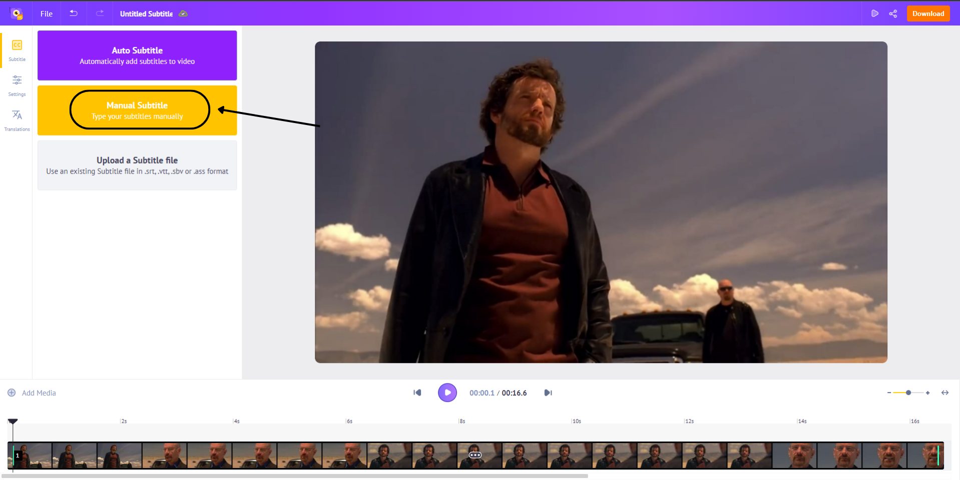Open the Subtitle tab in left sidebar
The image size is (960, 480).
[17, 50]
